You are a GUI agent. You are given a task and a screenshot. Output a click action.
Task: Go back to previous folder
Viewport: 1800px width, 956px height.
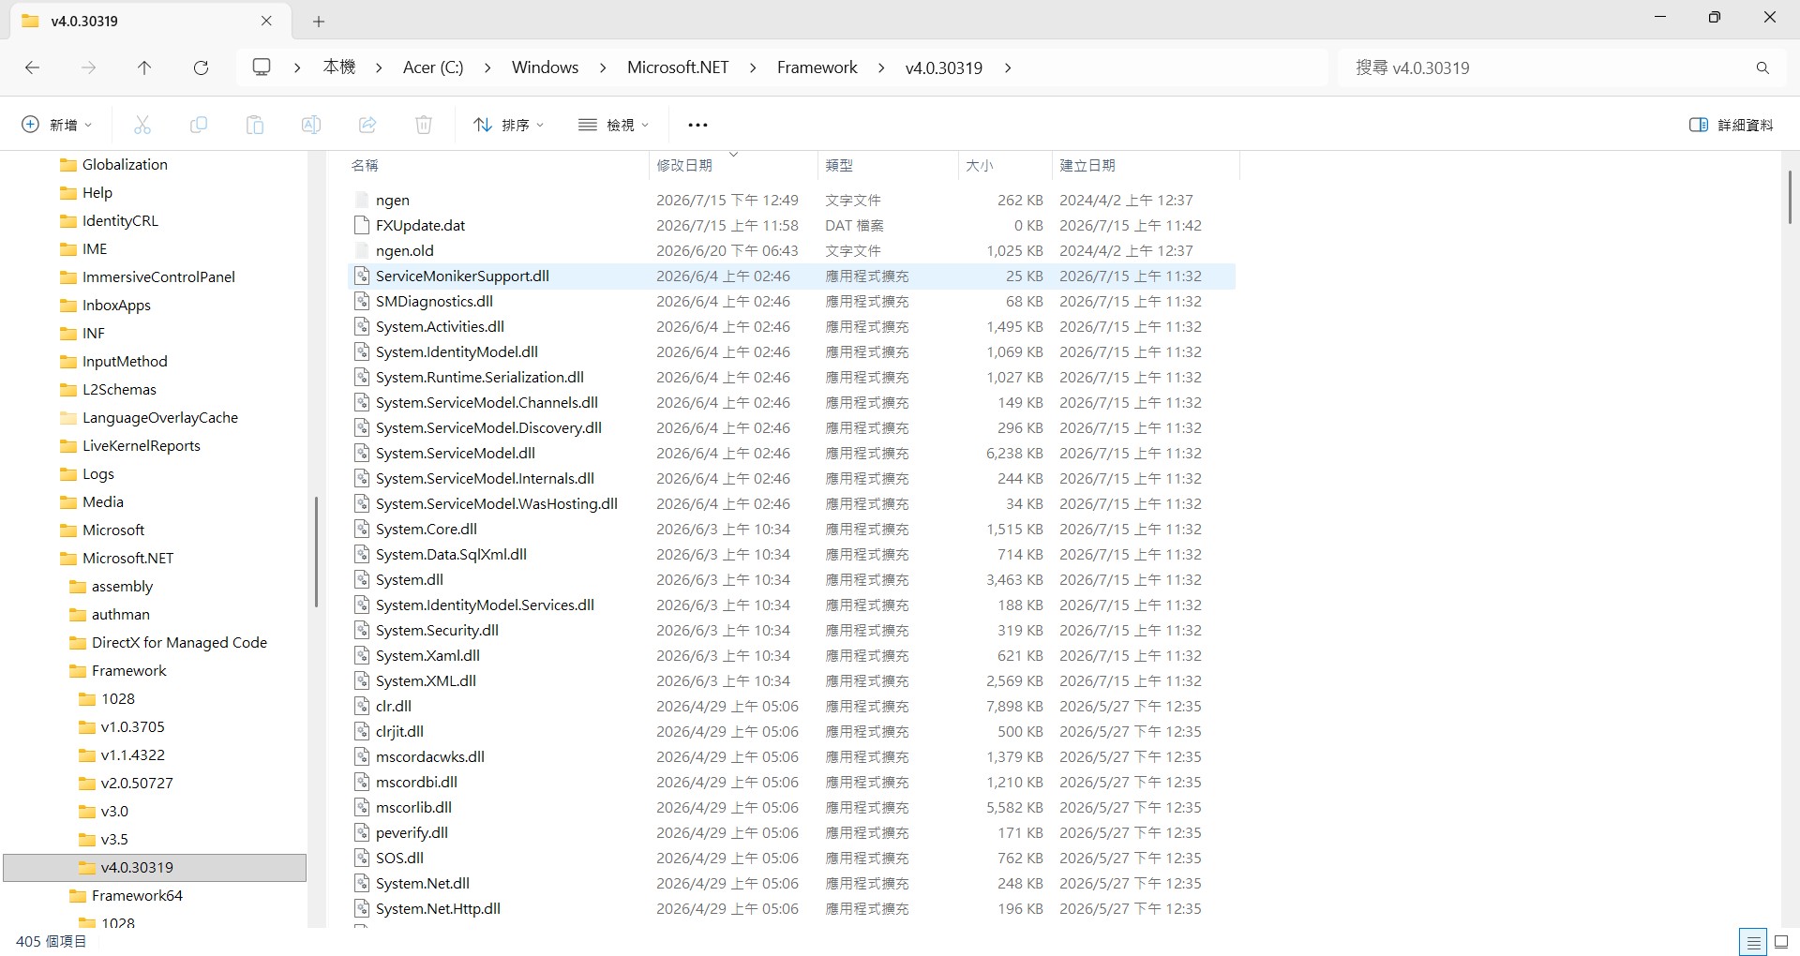tap(32, 67)
